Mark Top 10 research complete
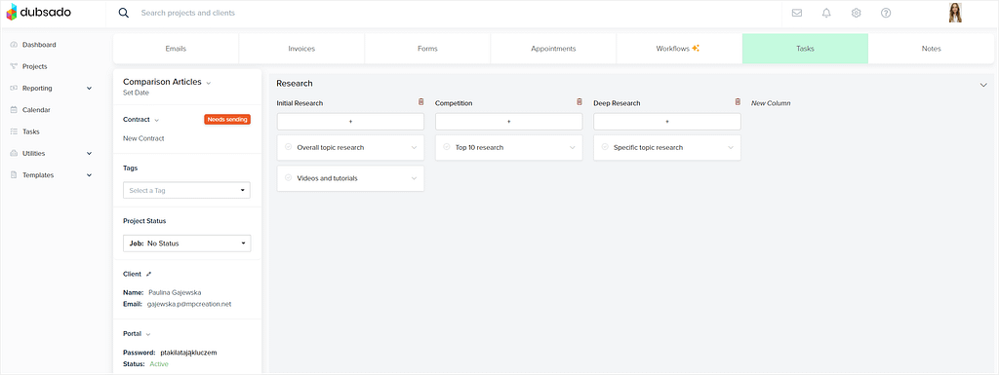This screenshot has height=375, width=999. [x=447, y=147]
